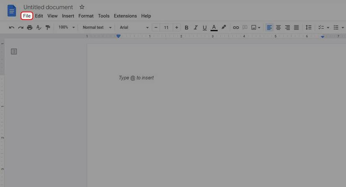Center align text

278,28
